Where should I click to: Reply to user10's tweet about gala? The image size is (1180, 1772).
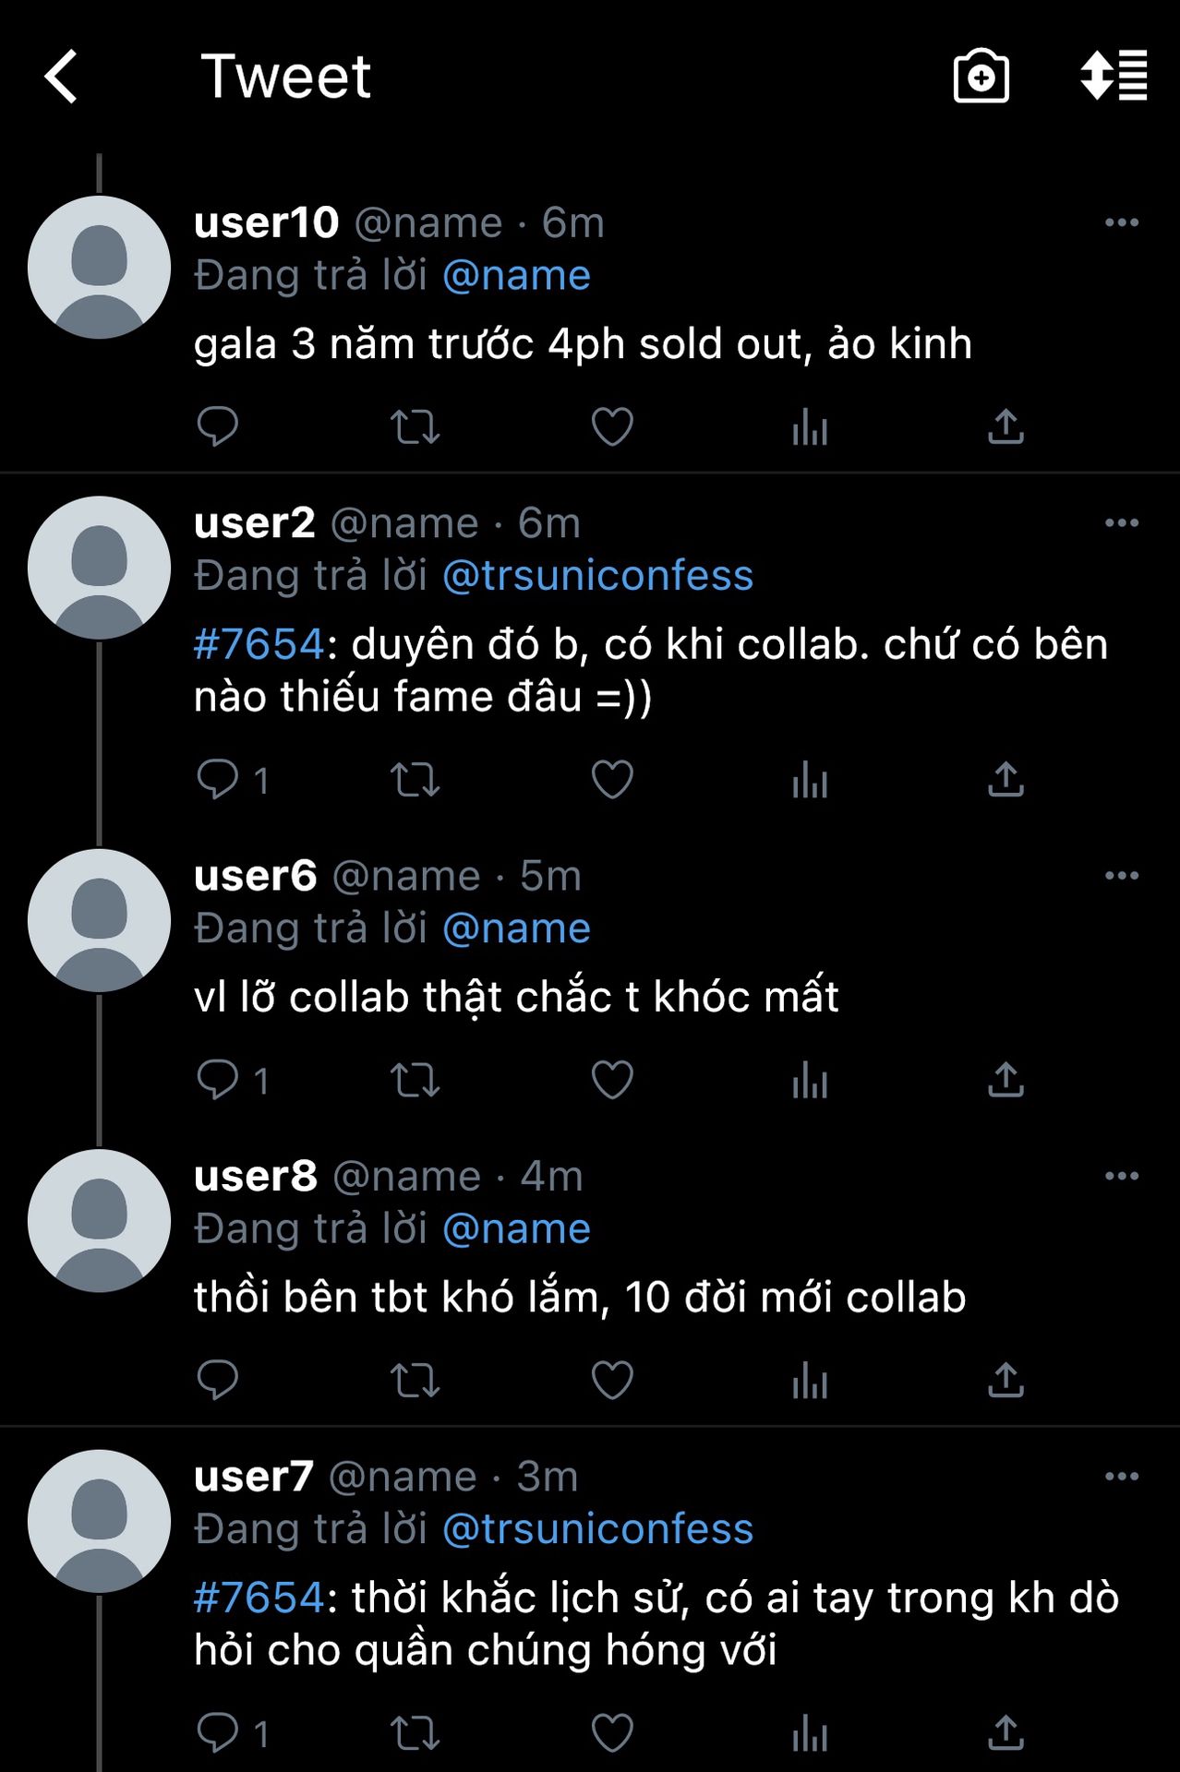click(x=218, y=426)
